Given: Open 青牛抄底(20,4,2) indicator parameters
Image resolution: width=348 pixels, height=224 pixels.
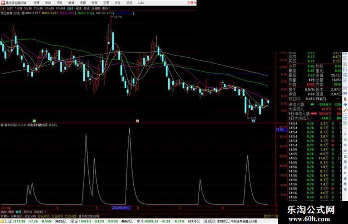Looking at the screenshot, I should point(15,125).
